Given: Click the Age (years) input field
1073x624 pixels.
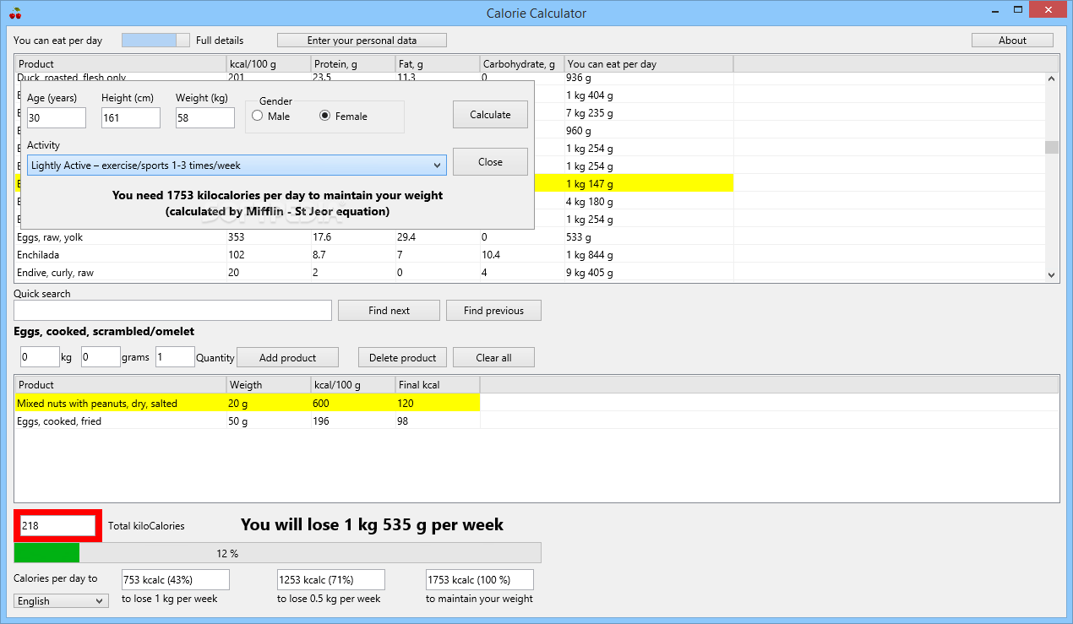Looking at the screenshot, I should (x=57, y=117).
